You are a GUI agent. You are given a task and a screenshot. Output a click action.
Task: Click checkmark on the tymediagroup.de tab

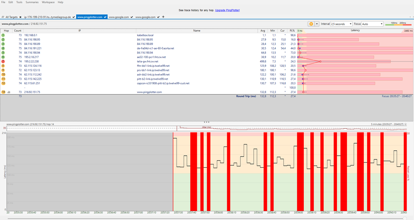pos(73,17)
